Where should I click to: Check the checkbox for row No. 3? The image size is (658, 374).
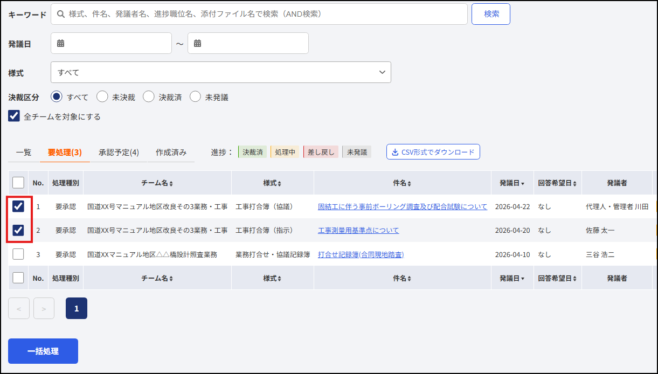[x=18, y=254]
